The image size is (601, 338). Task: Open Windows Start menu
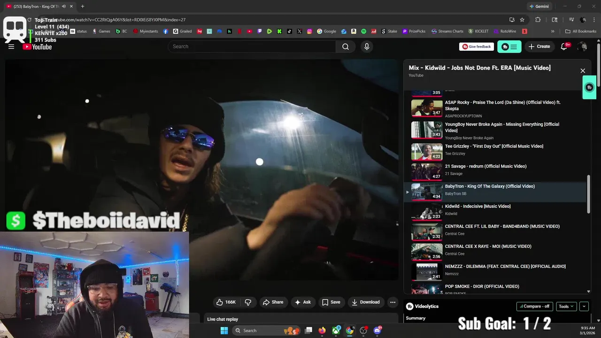pos(224,330)
